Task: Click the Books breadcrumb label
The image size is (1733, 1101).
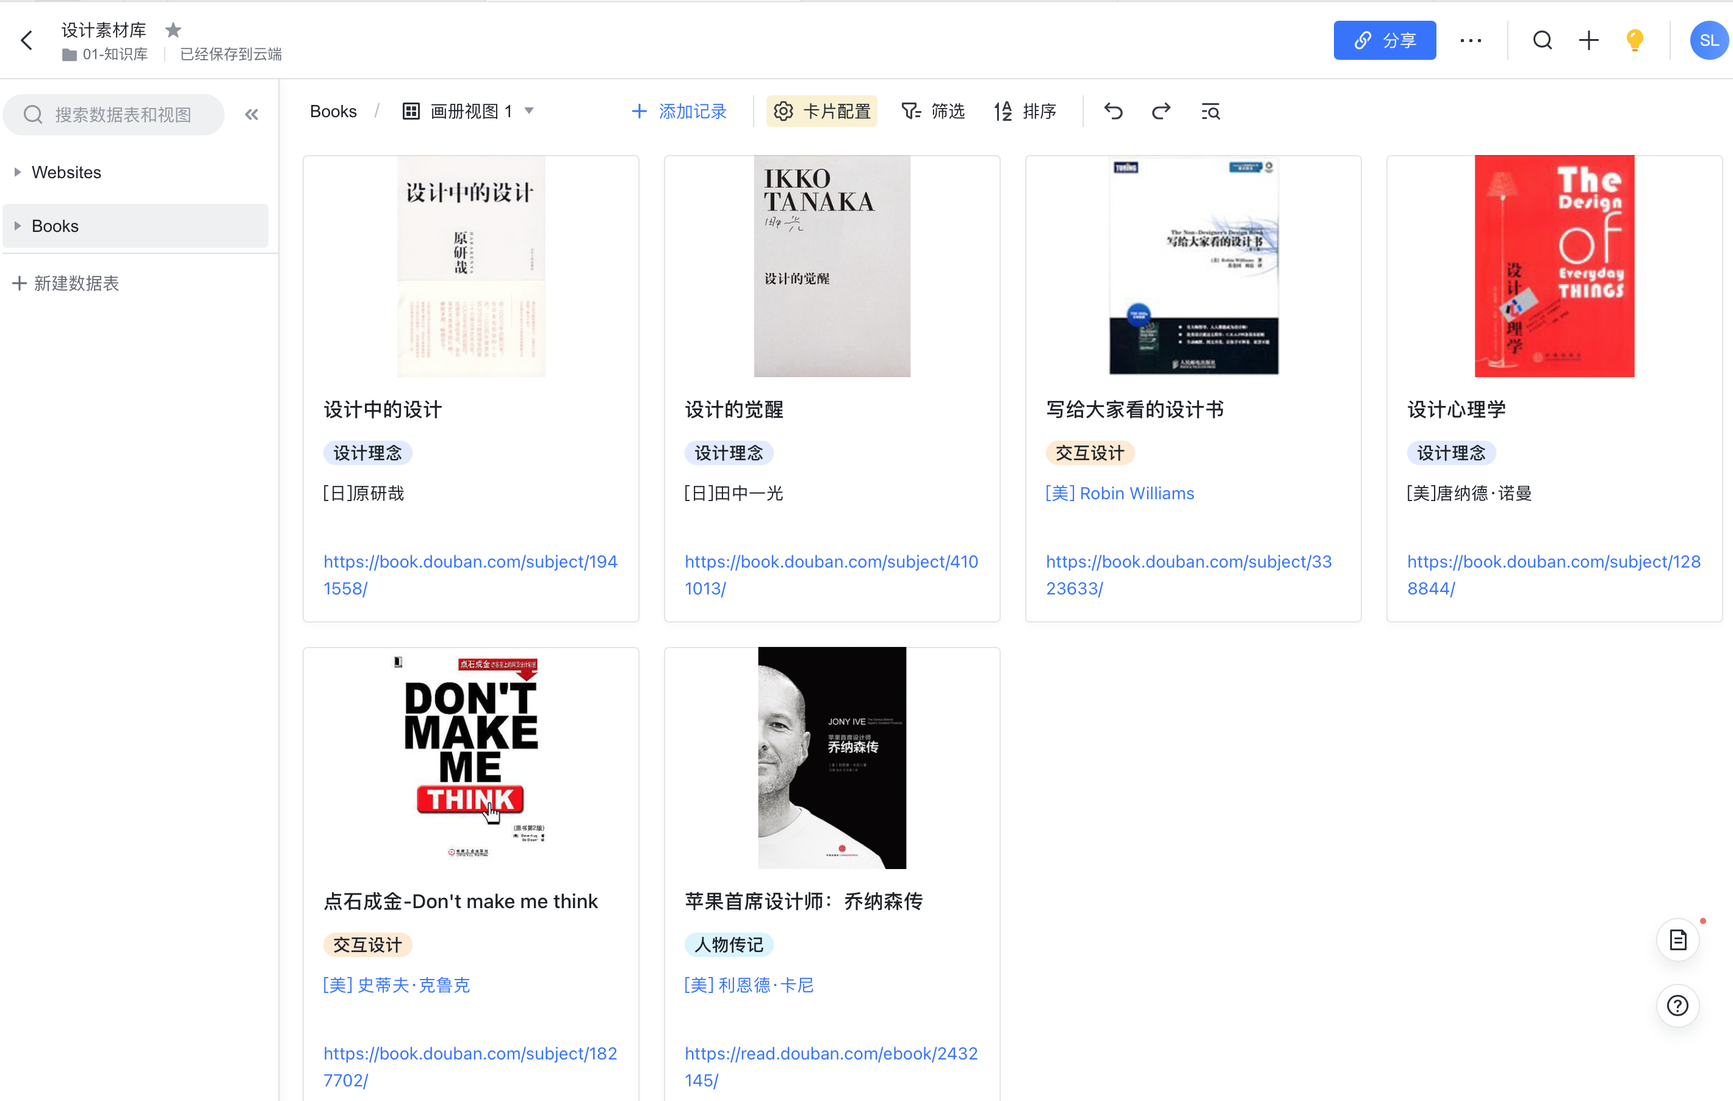Action: tap(333, 111)
